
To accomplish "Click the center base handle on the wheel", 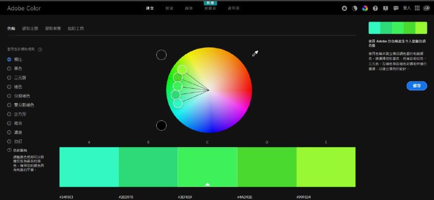I will pos(178,86).
